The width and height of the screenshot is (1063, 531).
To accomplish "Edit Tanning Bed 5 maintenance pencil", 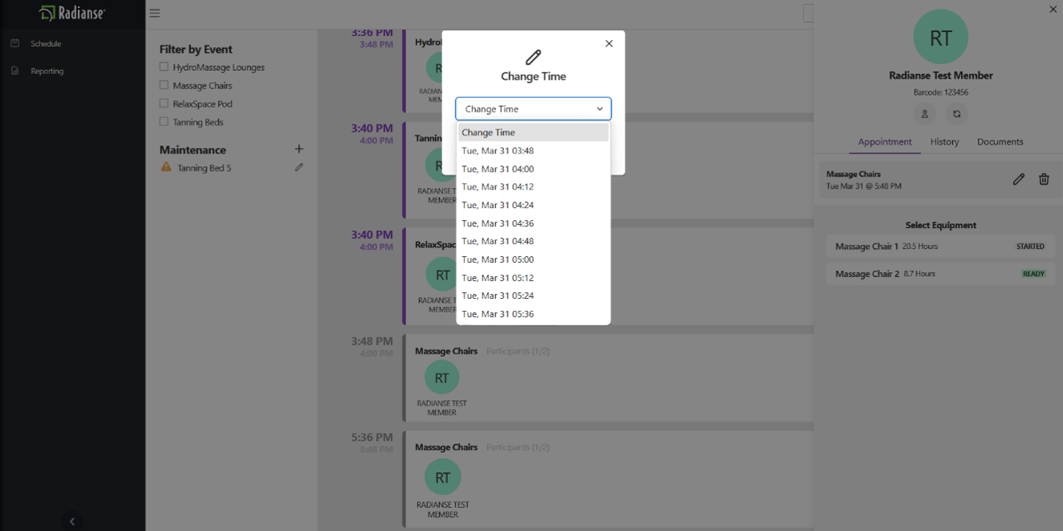I will pos(299,167).
